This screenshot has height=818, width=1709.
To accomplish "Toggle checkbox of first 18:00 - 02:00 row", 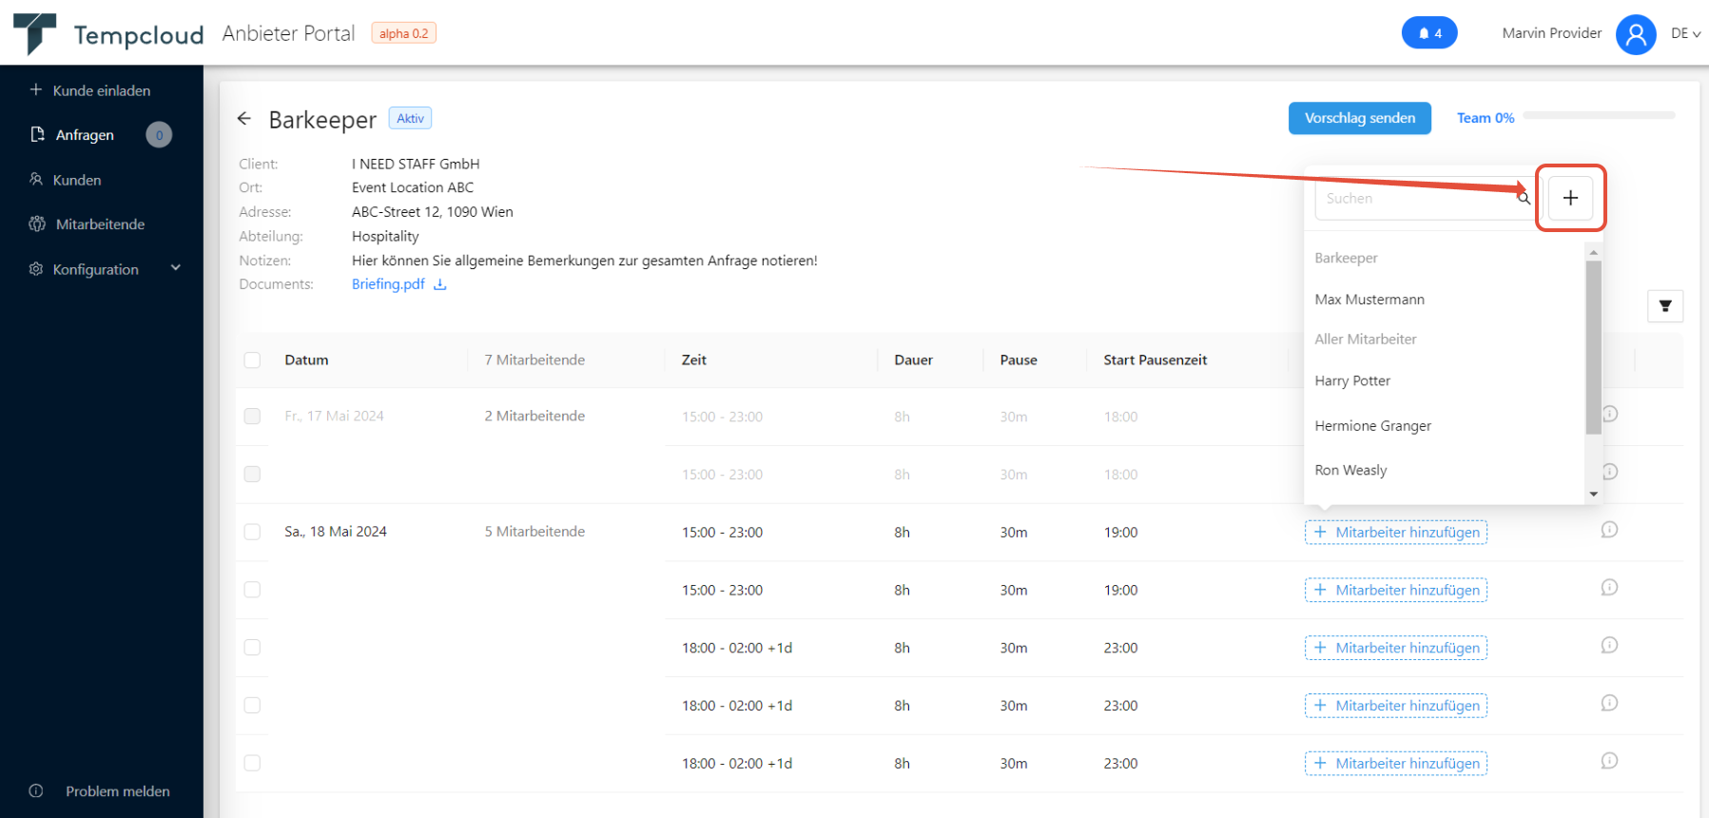I will [252, 648].
